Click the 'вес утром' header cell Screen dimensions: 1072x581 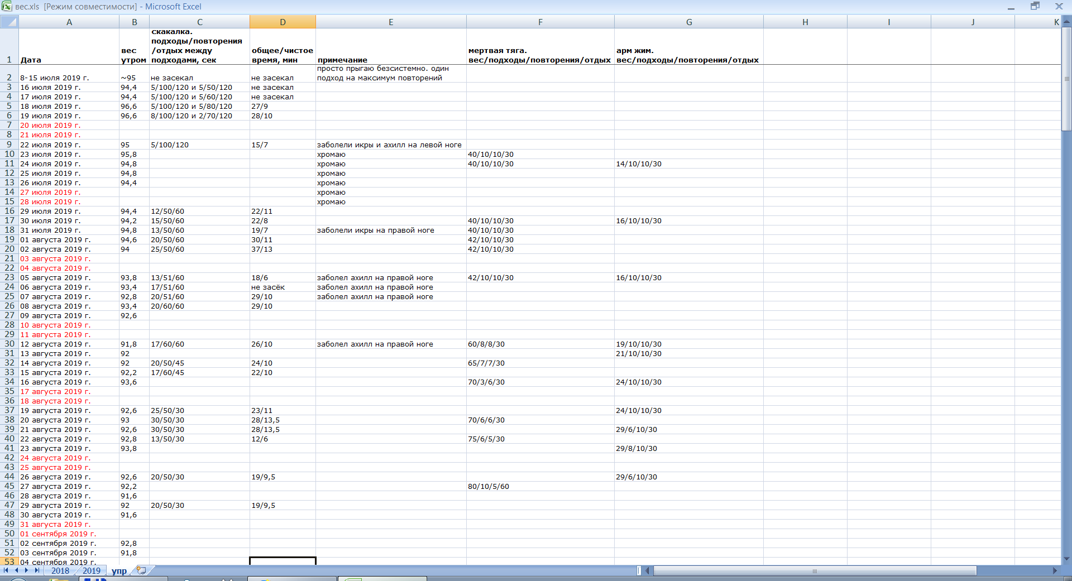click(135, 46)
